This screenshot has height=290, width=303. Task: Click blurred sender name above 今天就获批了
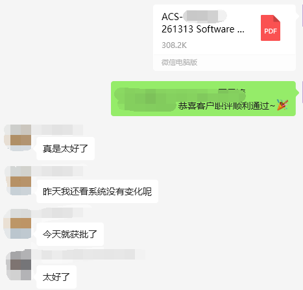tap(57, 213)
